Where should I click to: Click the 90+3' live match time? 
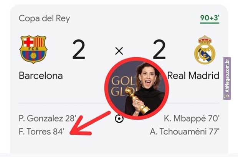coord(210,18)
